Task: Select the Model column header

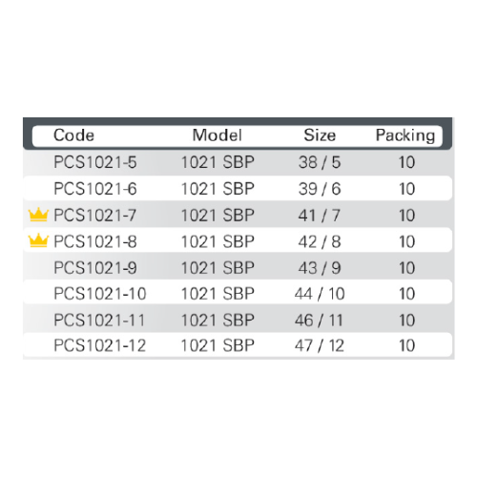Action: click(x=218, y=135)
